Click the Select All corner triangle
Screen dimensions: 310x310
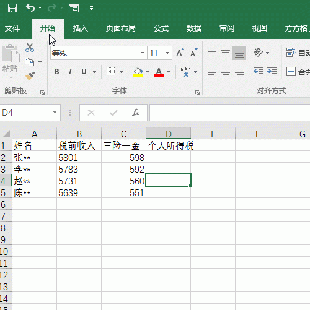[6, 134]
